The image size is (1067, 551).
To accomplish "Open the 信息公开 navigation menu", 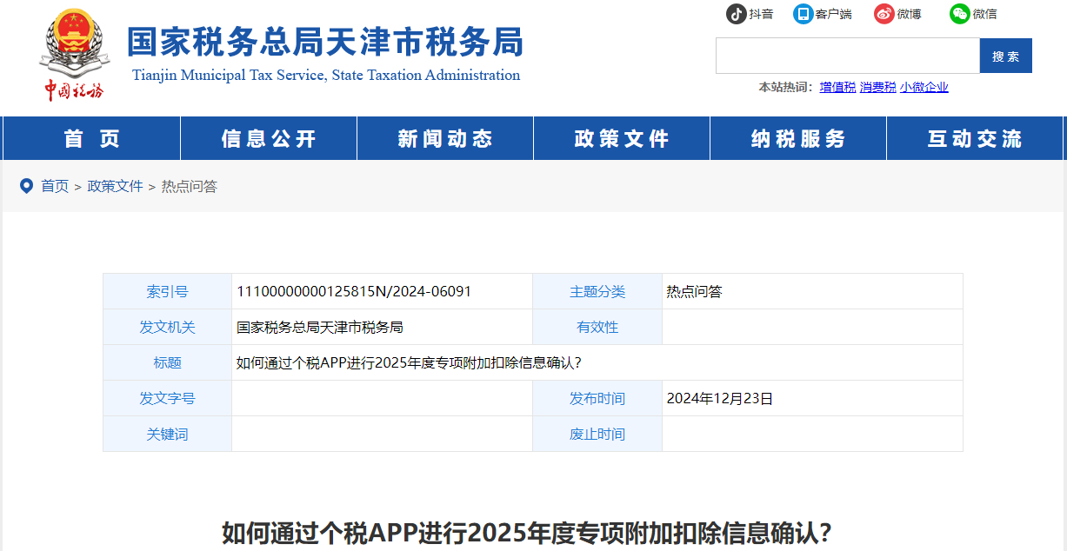I will tap(269, 138).
